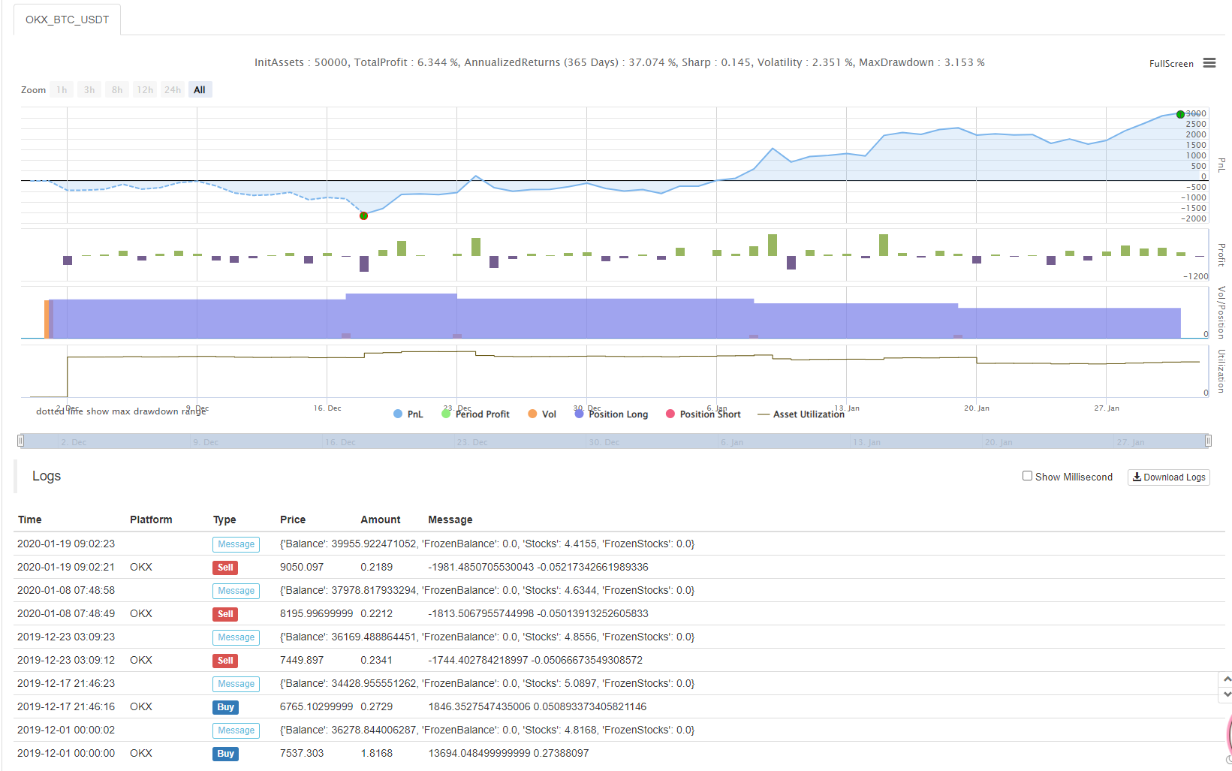Click Message badge at 2020-01-19 09:02:23
This screenshot has height=771, width=1232.
[236, 544]
